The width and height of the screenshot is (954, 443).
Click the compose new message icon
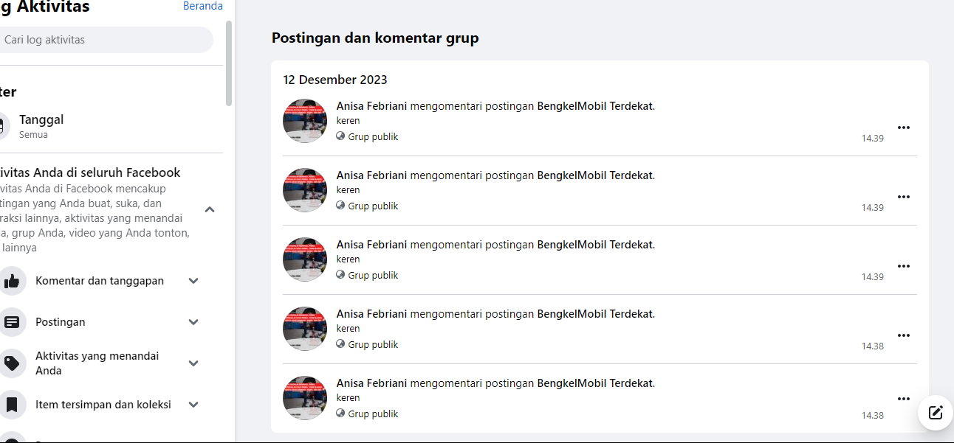click(936, 412)
